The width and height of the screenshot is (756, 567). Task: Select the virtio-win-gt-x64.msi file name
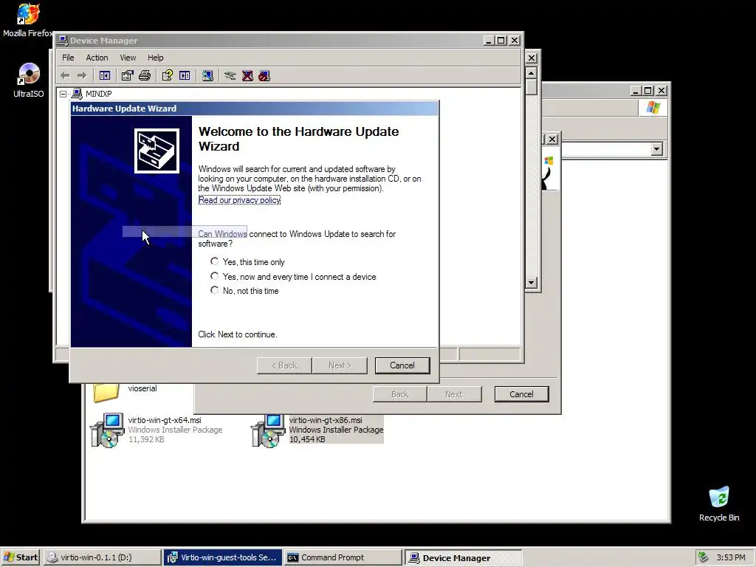tap(165, 420)
